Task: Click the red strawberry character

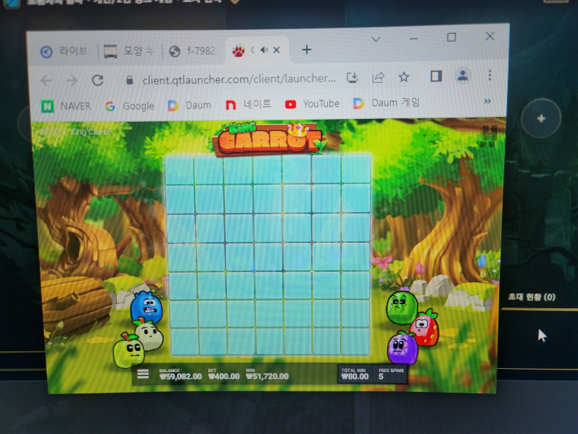Action: coord(426,329)
